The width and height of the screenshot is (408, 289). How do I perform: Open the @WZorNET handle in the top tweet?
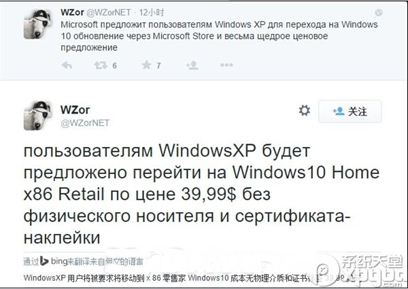(x=108, y=12)
